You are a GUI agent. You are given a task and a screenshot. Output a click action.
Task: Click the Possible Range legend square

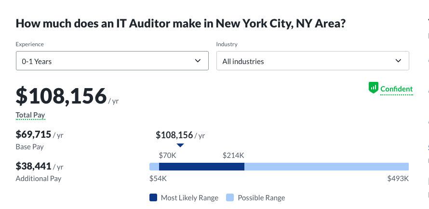click(230, 197)
